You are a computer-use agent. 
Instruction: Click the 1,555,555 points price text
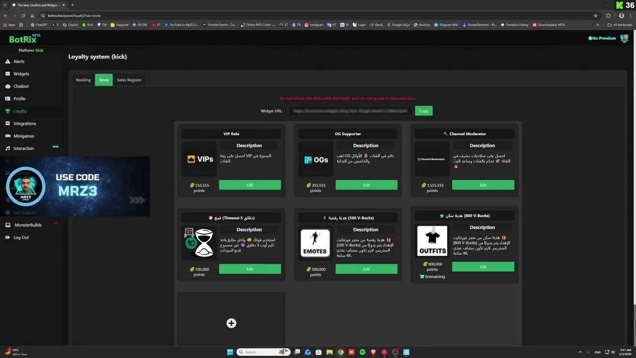coord(432,188)
